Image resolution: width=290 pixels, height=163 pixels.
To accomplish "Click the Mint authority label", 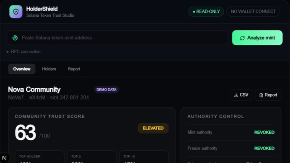I will [x=200, y=132].
